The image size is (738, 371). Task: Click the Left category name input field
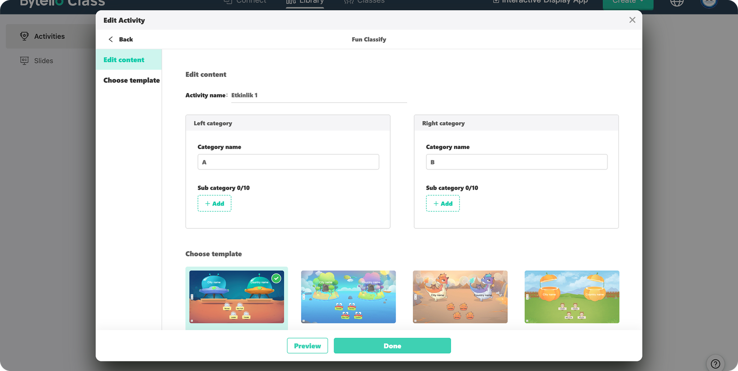288,162
